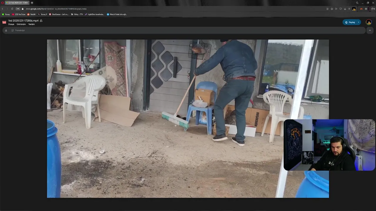
Task: Click the red video file type icon
Action: [x=4, y=22]
